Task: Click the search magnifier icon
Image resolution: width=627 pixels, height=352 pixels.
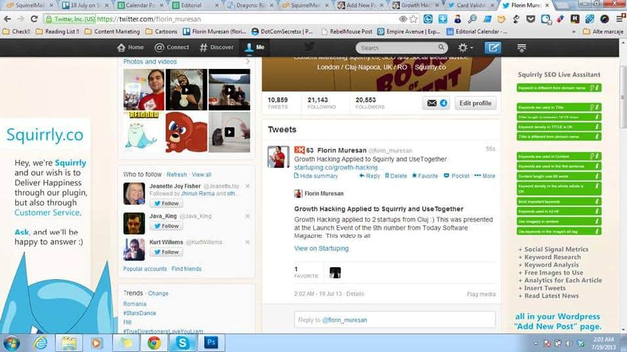Action: [x=441, y=47]
